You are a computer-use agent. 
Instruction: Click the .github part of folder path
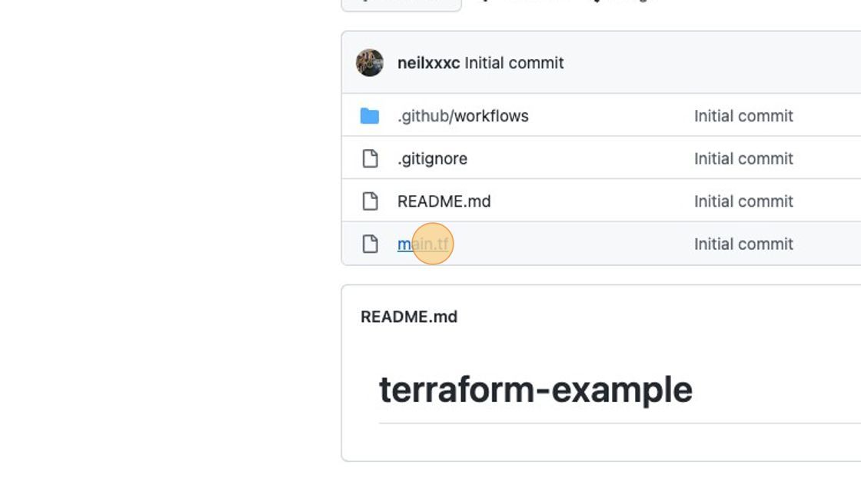(x=424, y=116)
